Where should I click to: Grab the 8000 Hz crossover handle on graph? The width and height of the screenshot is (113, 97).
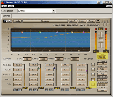click(79, 51)
